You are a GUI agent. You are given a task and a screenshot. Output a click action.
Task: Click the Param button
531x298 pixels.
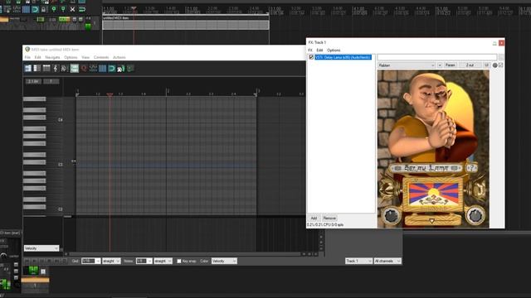[x=450, y=65]
